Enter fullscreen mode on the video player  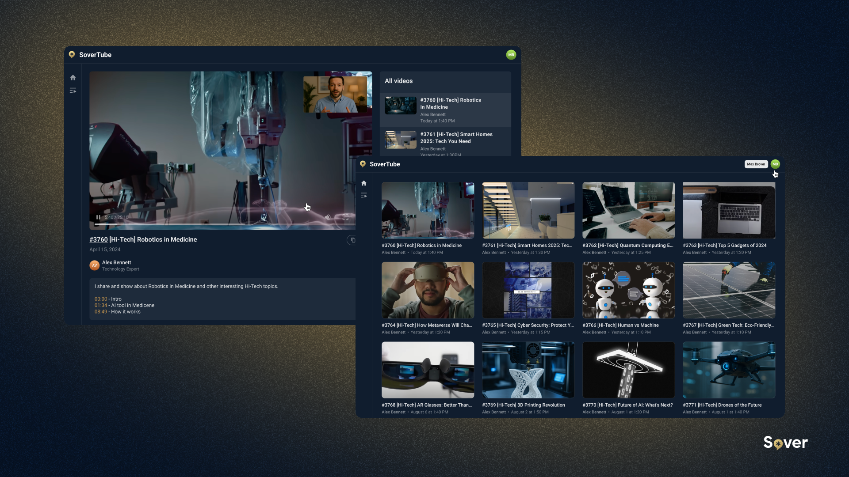[345, 217]
